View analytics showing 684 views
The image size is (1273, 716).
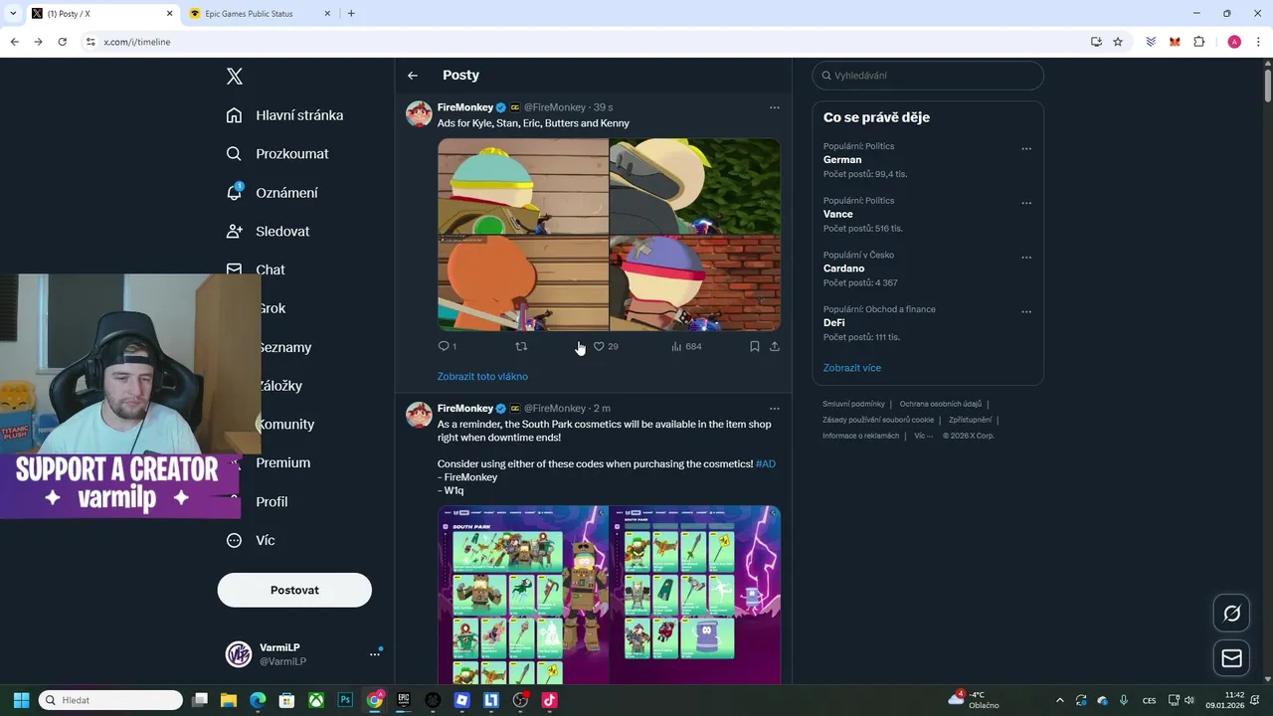point(686,346)
